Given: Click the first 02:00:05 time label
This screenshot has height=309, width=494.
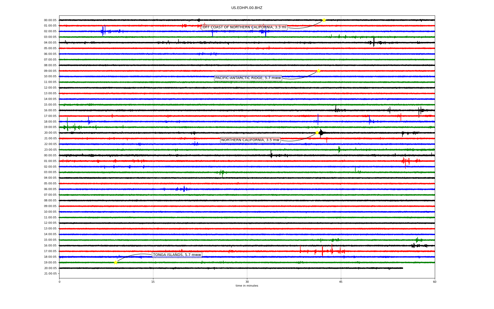Looking at the screenshot, I should pyautogui.click(x=50, y=31).
